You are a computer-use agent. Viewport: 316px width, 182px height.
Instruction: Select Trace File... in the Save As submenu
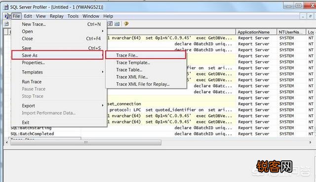146,55
